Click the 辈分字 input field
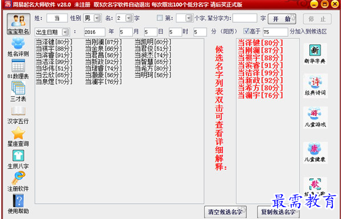 click(x=245, y=18)
